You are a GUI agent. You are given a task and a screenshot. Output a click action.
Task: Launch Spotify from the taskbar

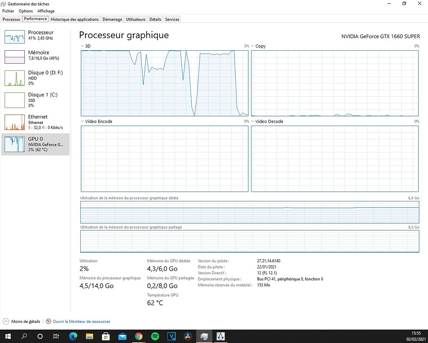[155, 336]
